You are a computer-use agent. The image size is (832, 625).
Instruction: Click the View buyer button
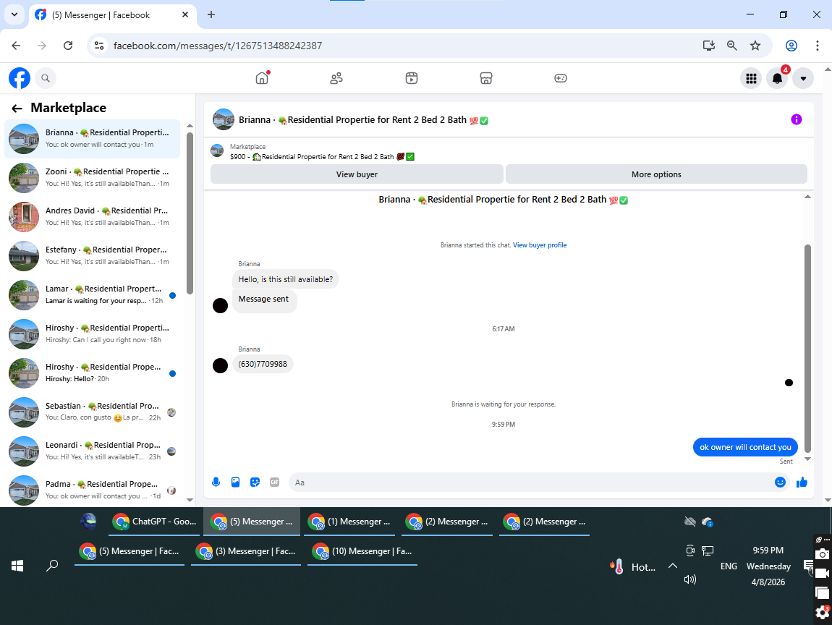tap(357, 174)
